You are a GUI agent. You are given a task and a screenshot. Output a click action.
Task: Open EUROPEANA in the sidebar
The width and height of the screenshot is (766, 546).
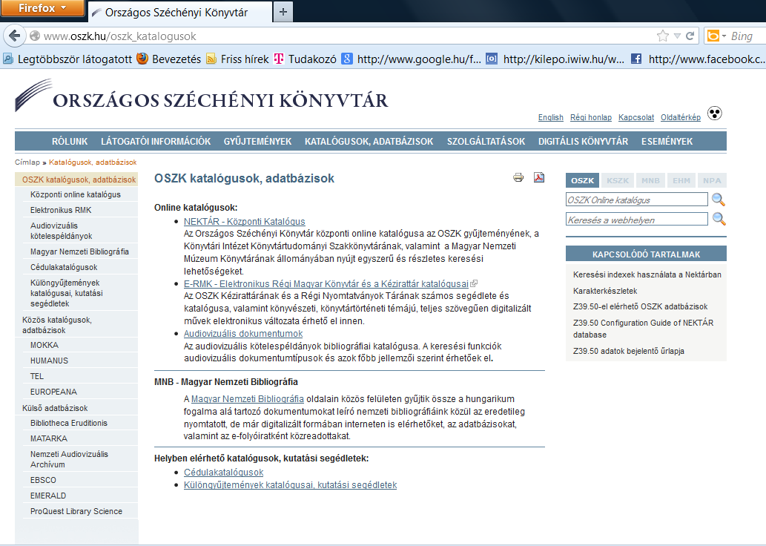coord(53,392)
